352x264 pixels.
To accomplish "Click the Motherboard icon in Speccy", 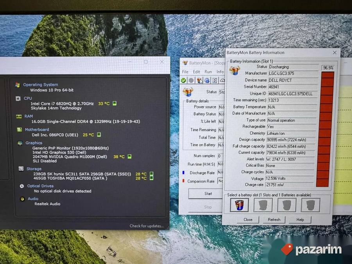I will 20,129.
